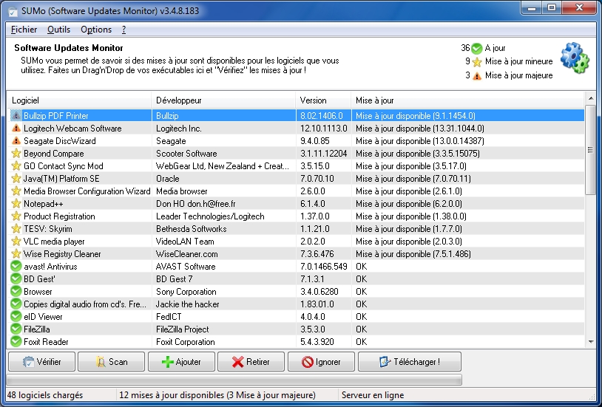Click the star icon beside Product Registration
The height and width of the screenshot is (407, 602).
16,216
